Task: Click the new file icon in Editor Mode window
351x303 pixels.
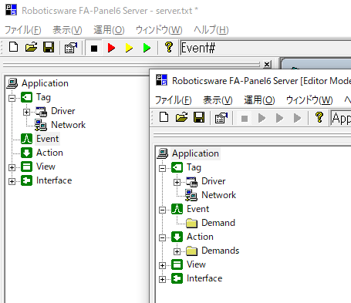Action: click(x=164, y=117)
